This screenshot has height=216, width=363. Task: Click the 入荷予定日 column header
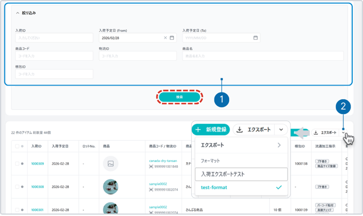click(x=60, y=146)
